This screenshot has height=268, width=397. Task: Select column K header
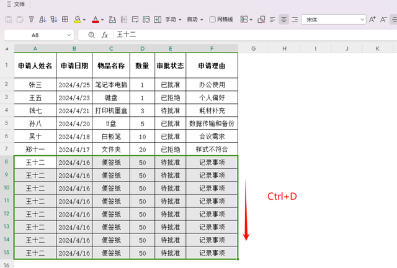(378, 48)
